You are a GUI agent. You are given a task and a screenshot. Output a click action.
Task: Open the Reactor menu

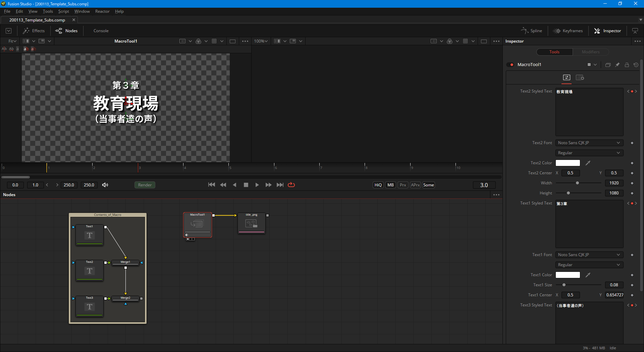pyautogui.click(x=102, y=11)
